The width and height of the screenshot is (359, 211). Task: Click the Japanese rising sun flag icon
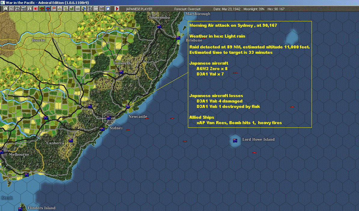click(36, 9)
